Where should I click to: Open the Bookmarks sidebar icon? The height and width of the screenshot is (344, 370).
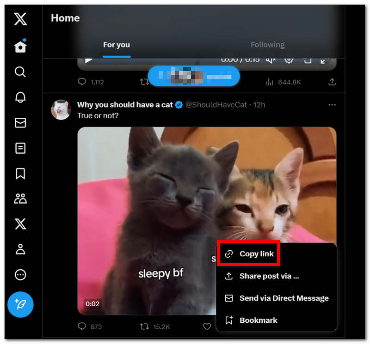click(x=20, y=174)
